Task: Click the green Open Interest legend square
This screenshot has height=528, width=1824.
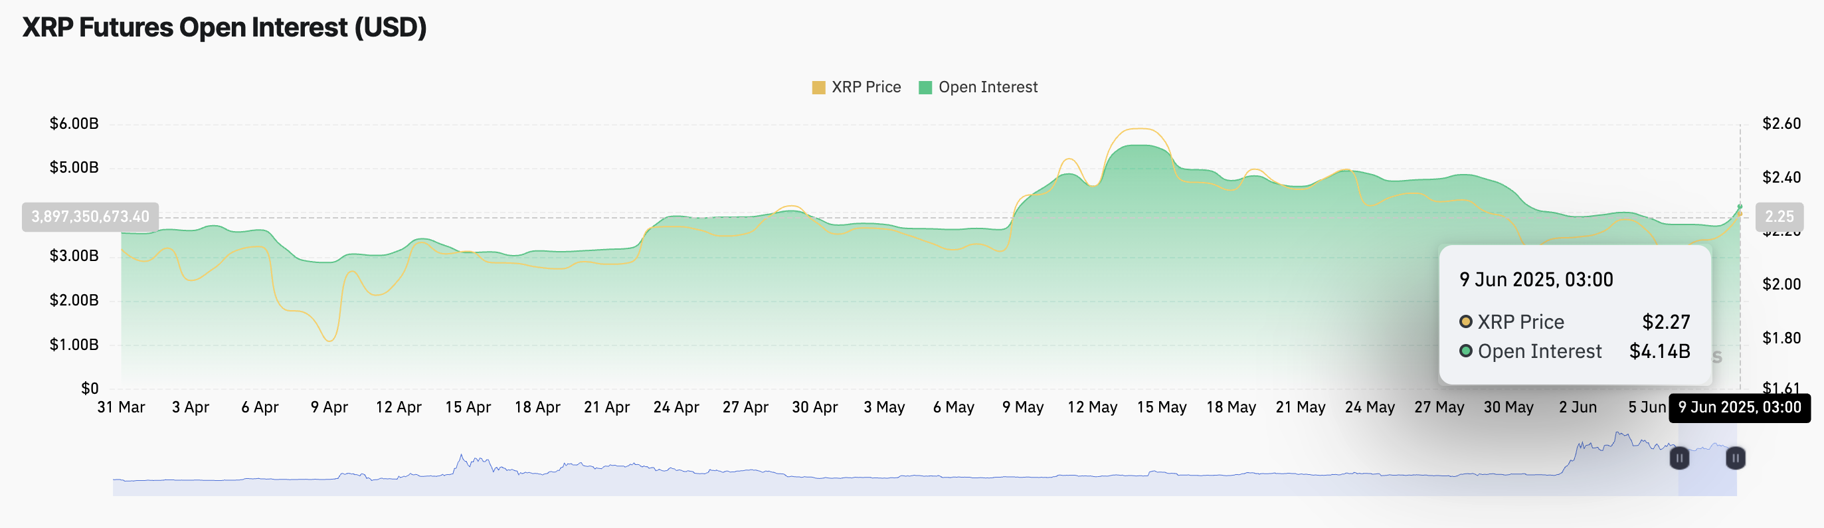Action: [x=925, y=88]
